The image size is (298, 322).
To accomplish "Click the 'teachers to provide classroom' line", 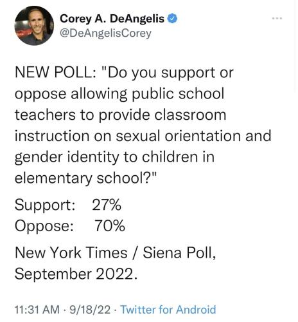I will [x=120, y=115].
